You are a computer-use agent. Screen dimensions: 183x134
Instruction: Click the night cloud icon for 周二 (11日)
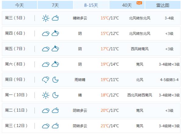tap(55, 110)
